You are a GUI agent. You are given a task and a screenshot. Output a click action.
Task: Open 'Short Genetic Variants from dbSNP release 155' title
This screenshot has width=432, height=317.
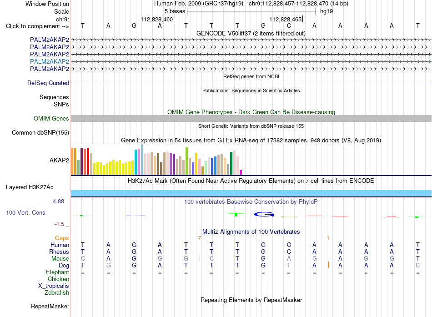(251, 126)
